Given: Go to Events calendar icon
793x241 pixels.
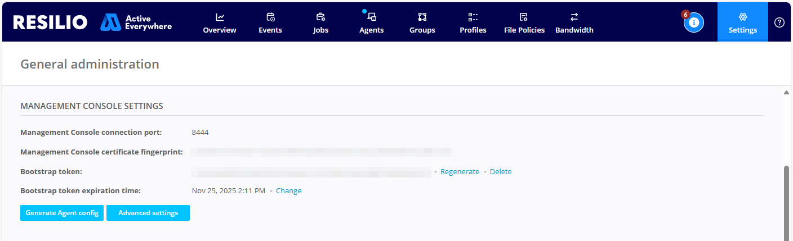Looking at the screenshot, I should [270, 17].
